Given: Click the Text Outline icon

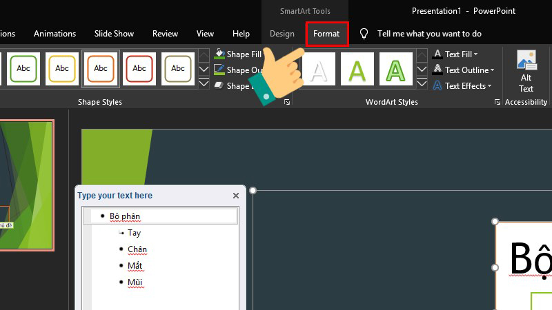Looking at the screenshot, I should (x=437, y=70).
